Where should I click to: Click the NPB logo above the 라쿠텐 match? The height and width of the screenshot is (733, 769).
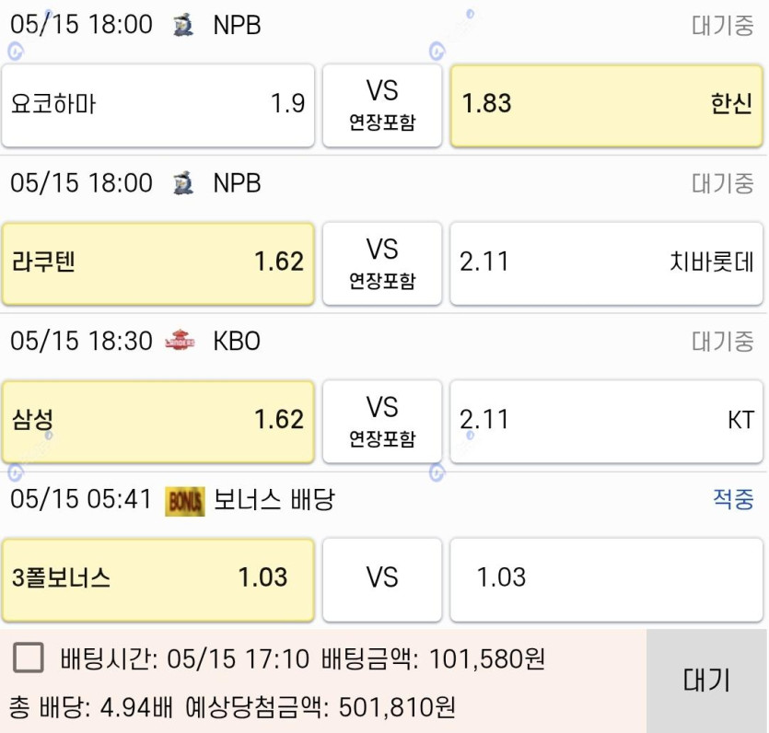click(184, 183)
